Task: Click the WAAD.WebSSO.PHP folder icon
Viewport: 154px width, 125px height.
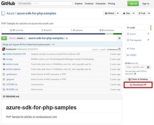Action: point(4,54)
